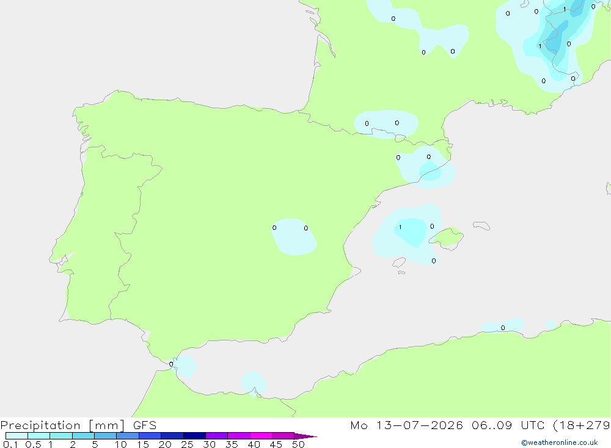Click the "45" legend scale label
The width and height of the screenshot is (611, 448).
[x=276, y=444]
